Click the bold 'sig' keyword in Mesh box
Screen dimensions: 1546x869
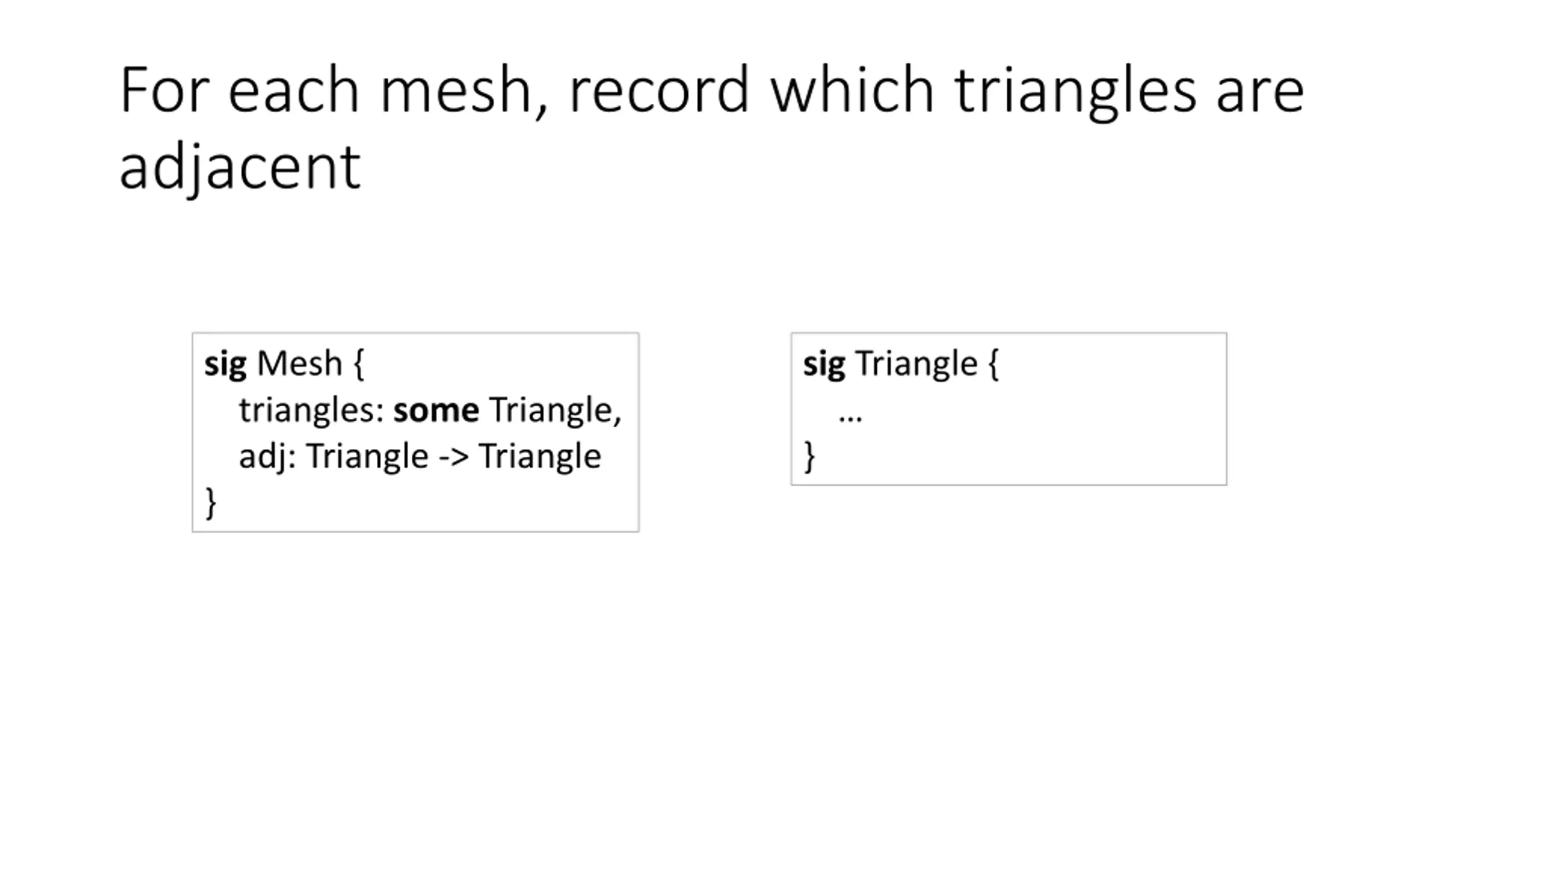pyautogui.click(x=225, y=364)
